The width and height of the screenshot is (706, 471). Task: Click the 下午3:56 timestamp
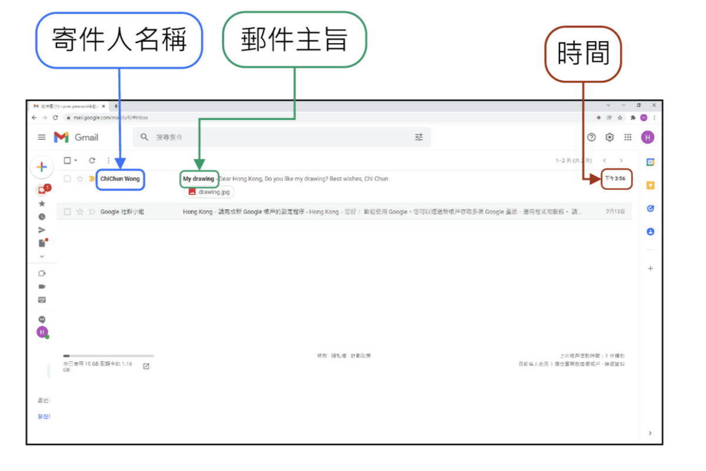point(615,179)
